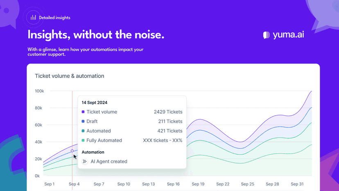The image size is (339, 191).
Task: Click the '60k' y-axis label
Action: (38, 125)
